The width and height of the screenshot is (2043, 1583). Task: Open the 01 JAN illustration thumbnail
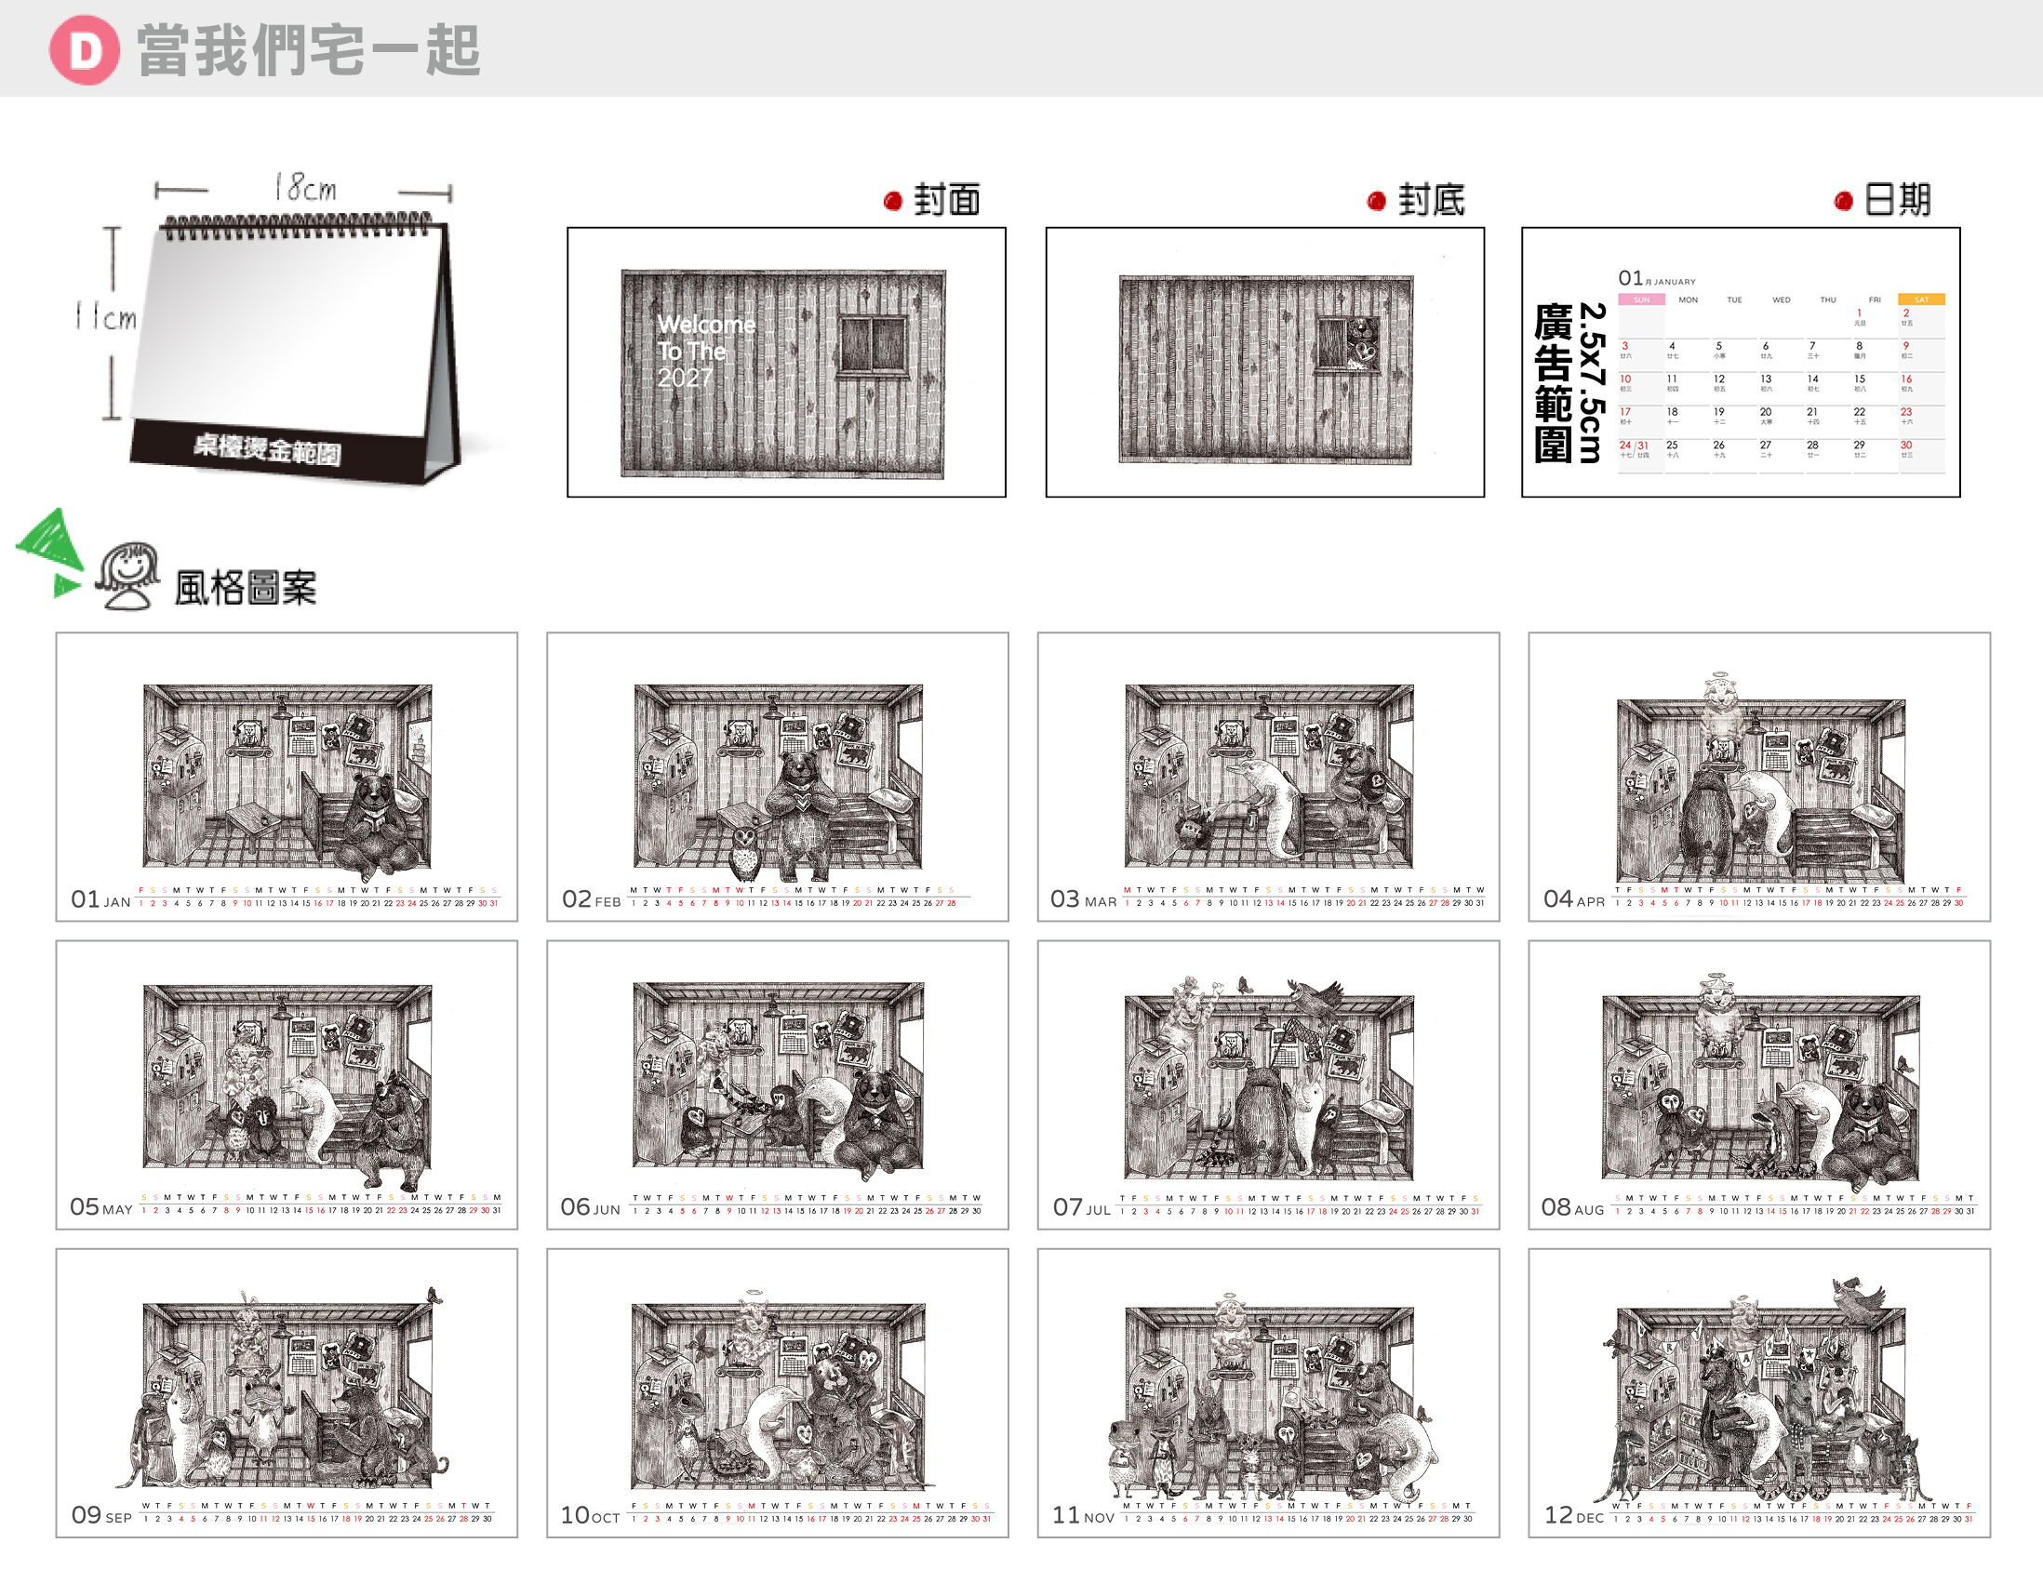pyautogui.click(x=287, y=777)
